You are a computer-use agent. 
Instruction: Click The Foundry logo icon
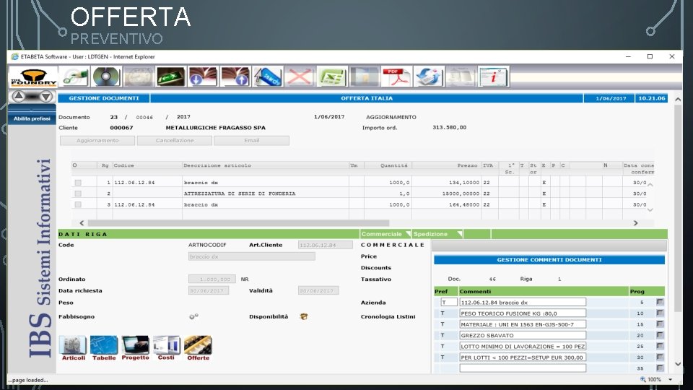[x=33, y=77]
